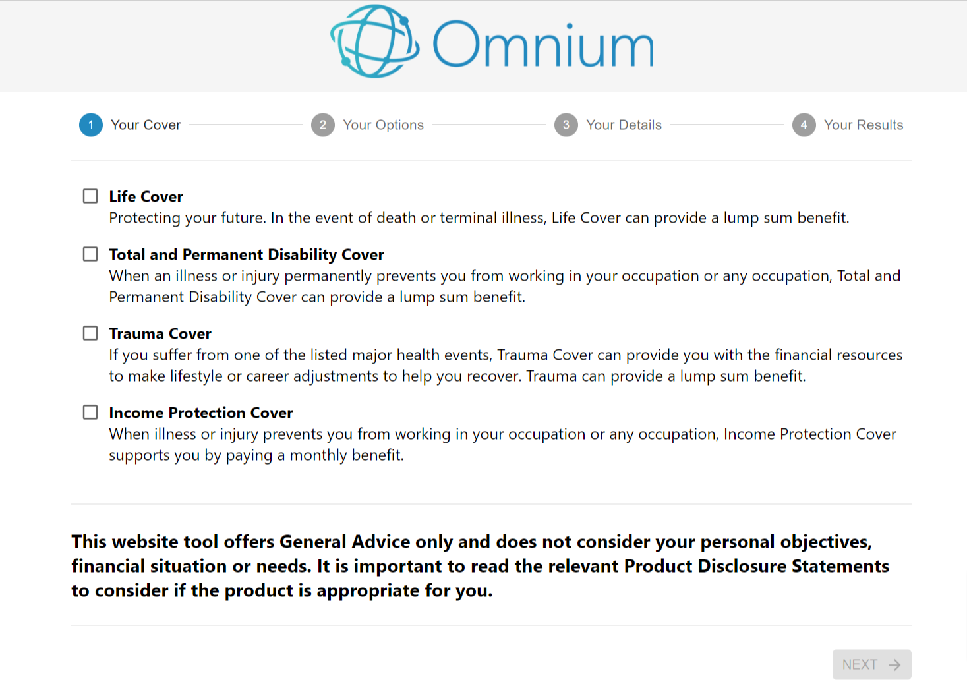Click the step 3 number circle
This screenshot has width=967, height=686.
[566, 125]
